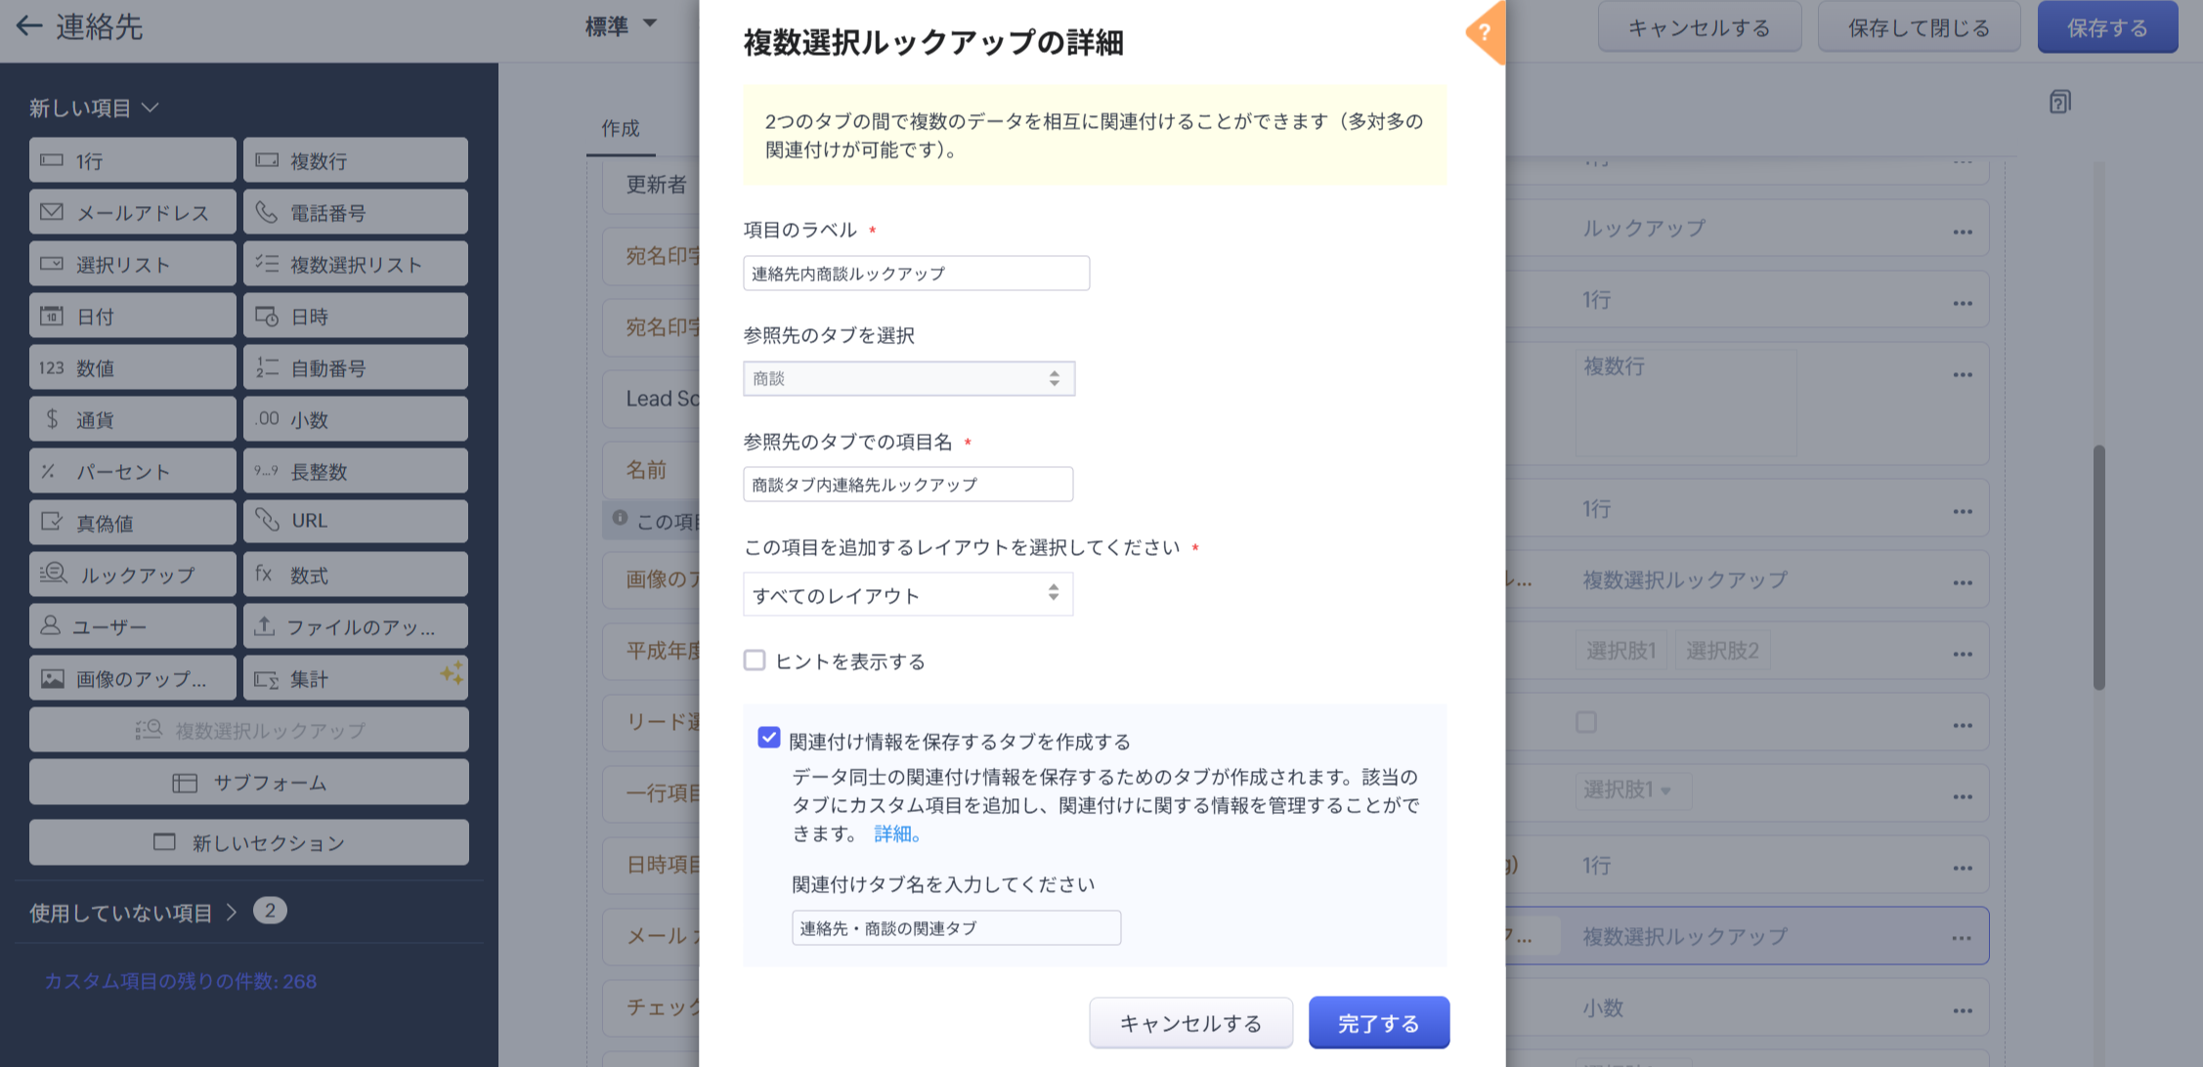Select the ルックアップ field type icon
This screenshot has height=1067, width=2203.
(x=53, y=574)
